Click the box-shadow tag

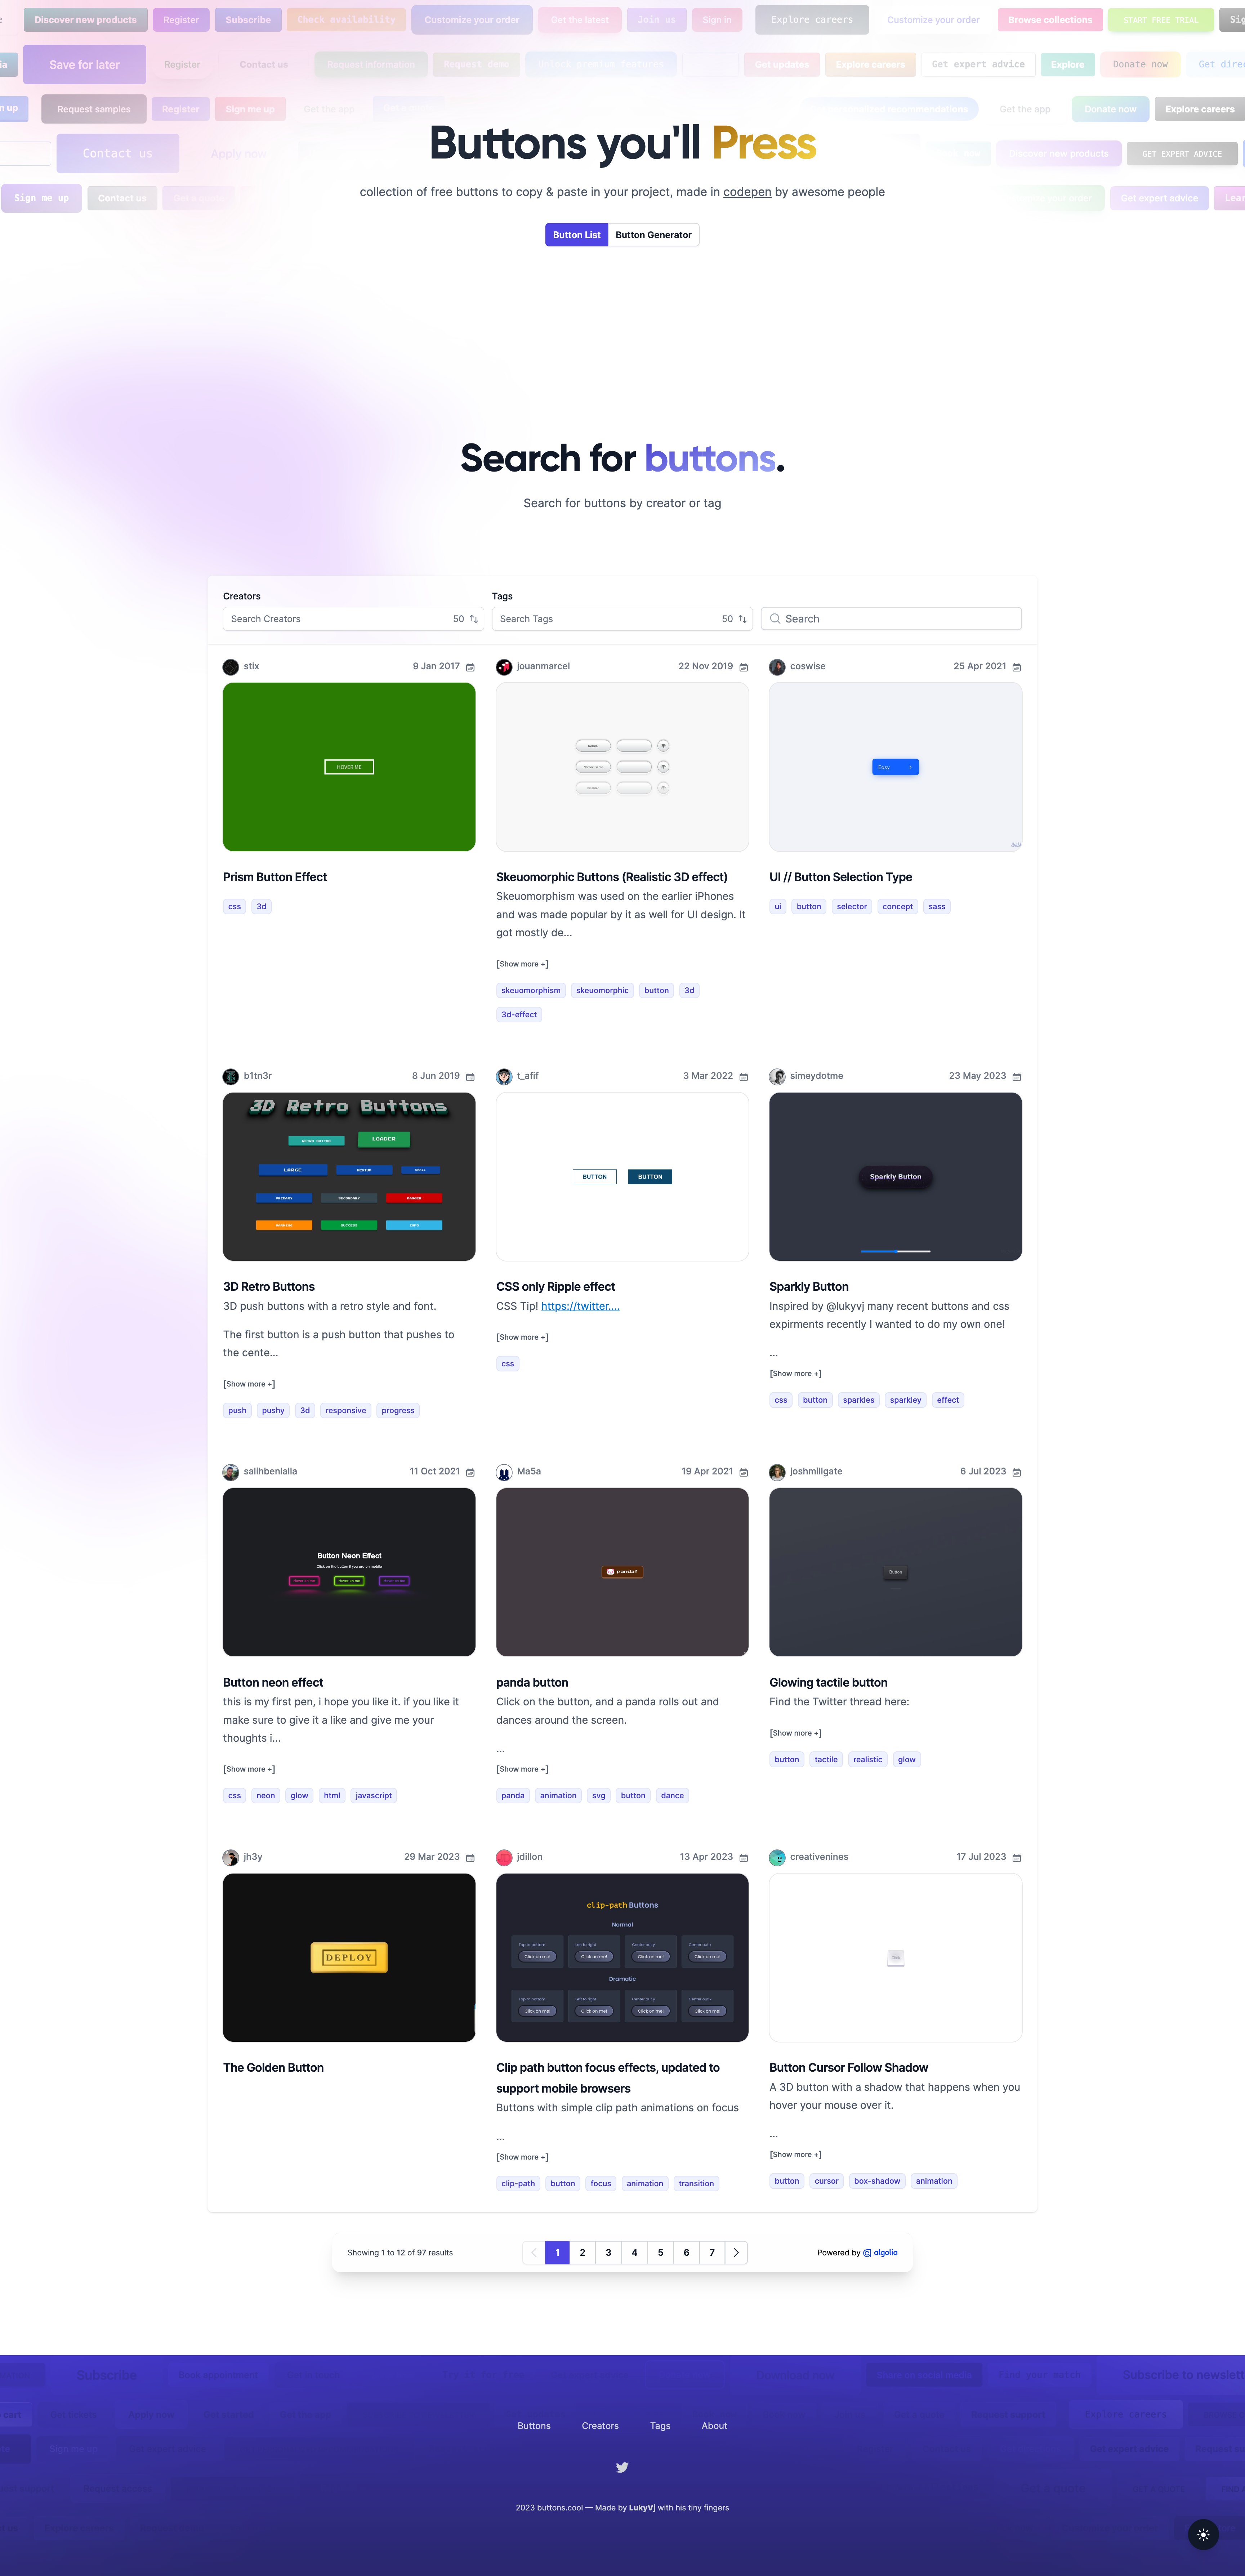877,2181
